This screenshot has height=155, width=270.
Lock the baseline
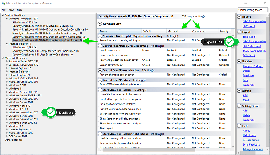click(x=245, y=80)
